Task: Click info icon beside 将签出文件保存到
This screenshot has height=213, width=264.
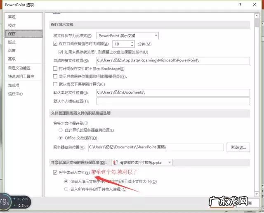Action: tap(86, 123)
